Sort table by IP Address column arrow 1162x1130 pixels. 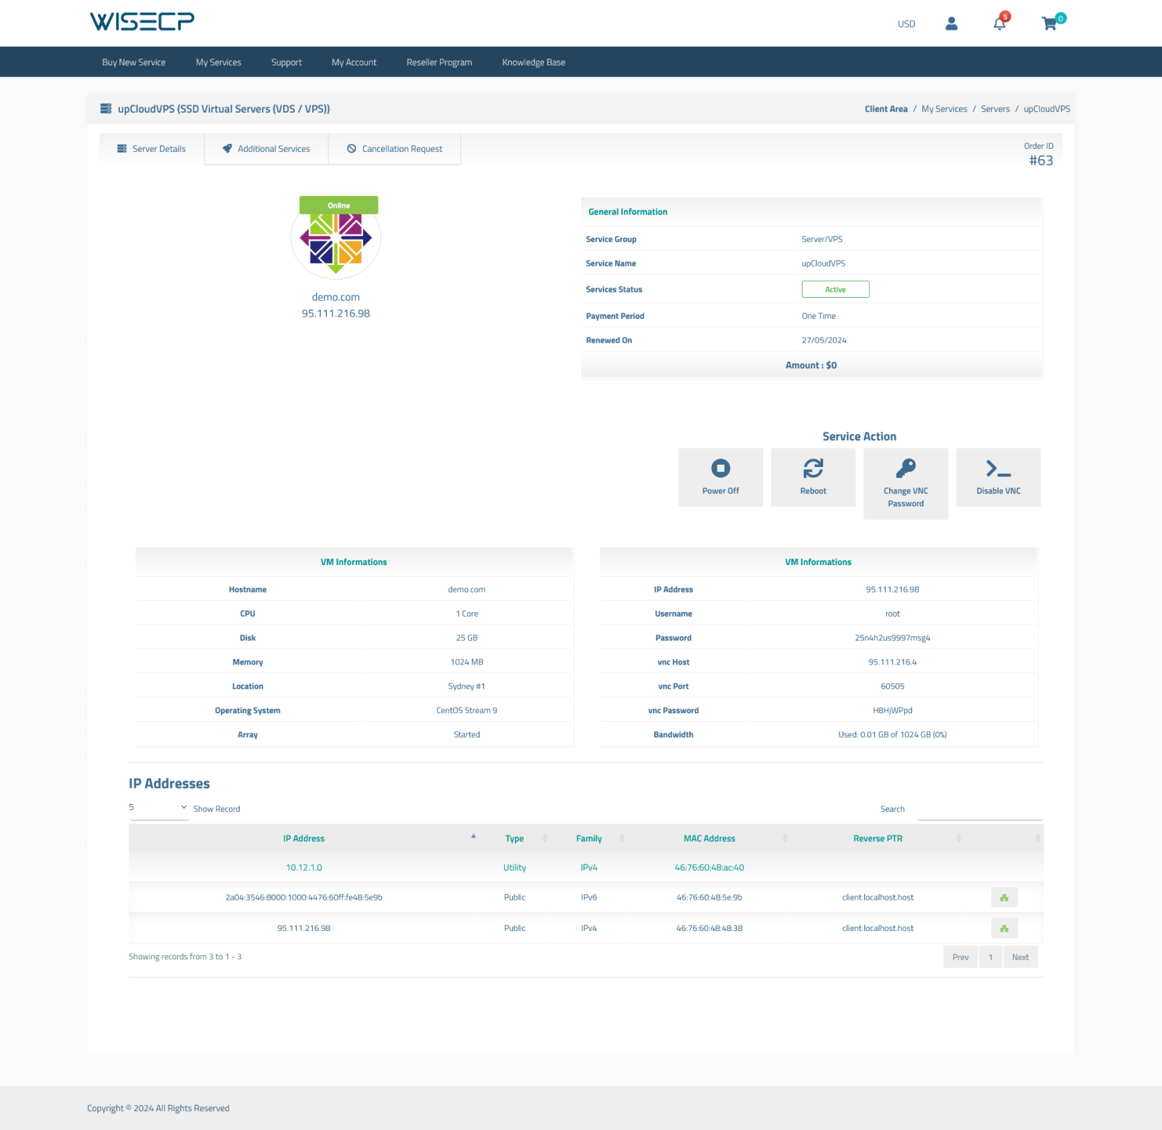click(474, 837)
